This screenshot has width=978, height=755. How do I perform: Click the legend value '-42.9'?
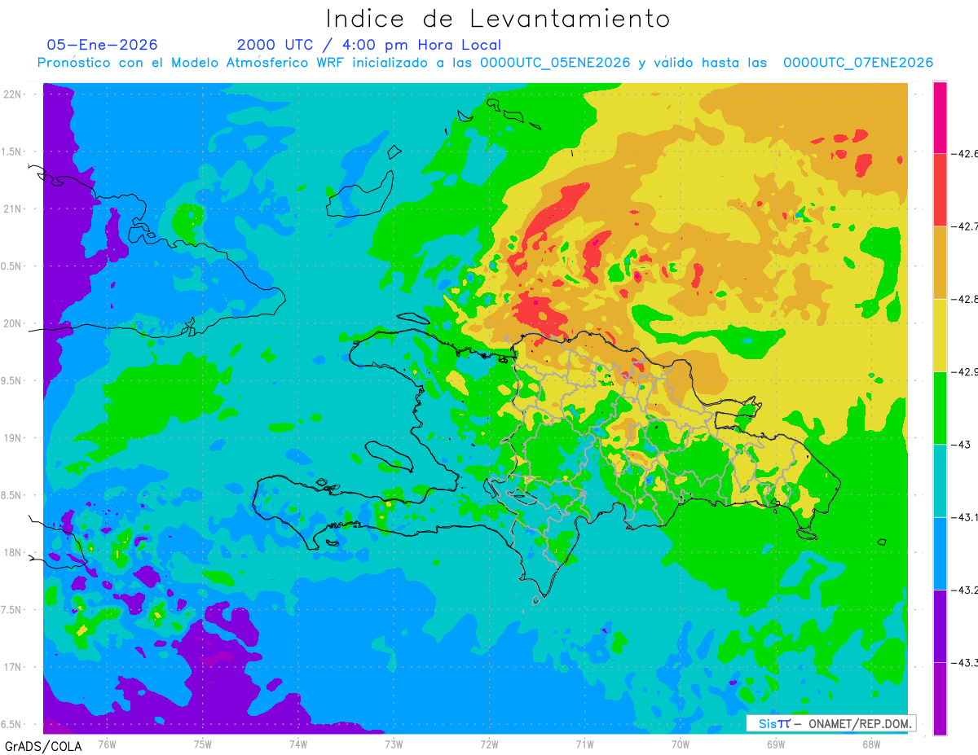(x=964, y=371)
